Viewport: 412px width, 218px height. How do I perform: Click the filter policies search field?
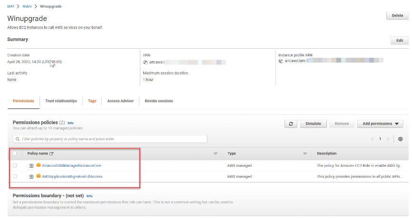coord(110,139)
